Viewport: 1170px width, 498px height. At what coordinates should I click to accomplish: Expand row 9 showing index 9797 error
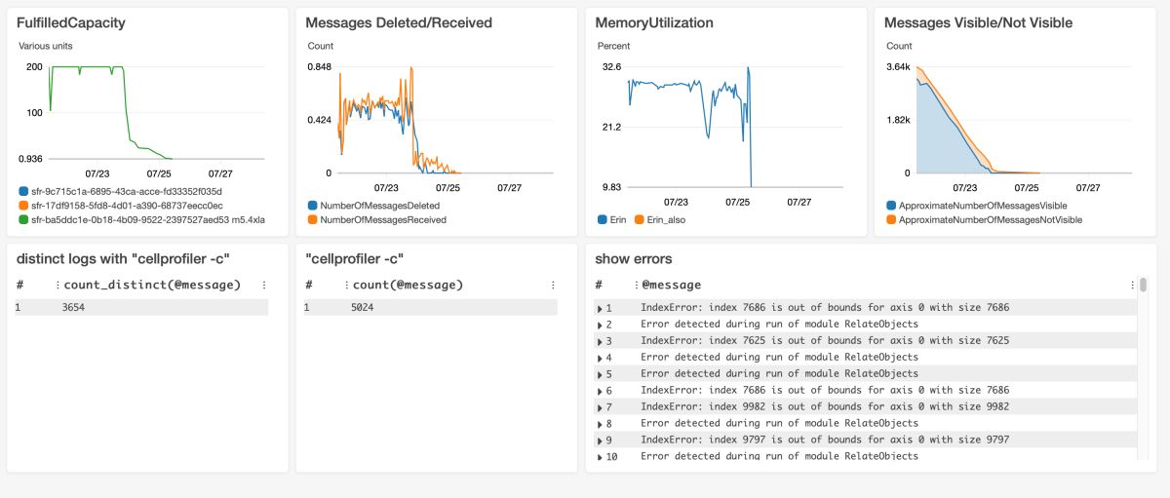pos(601,440)
